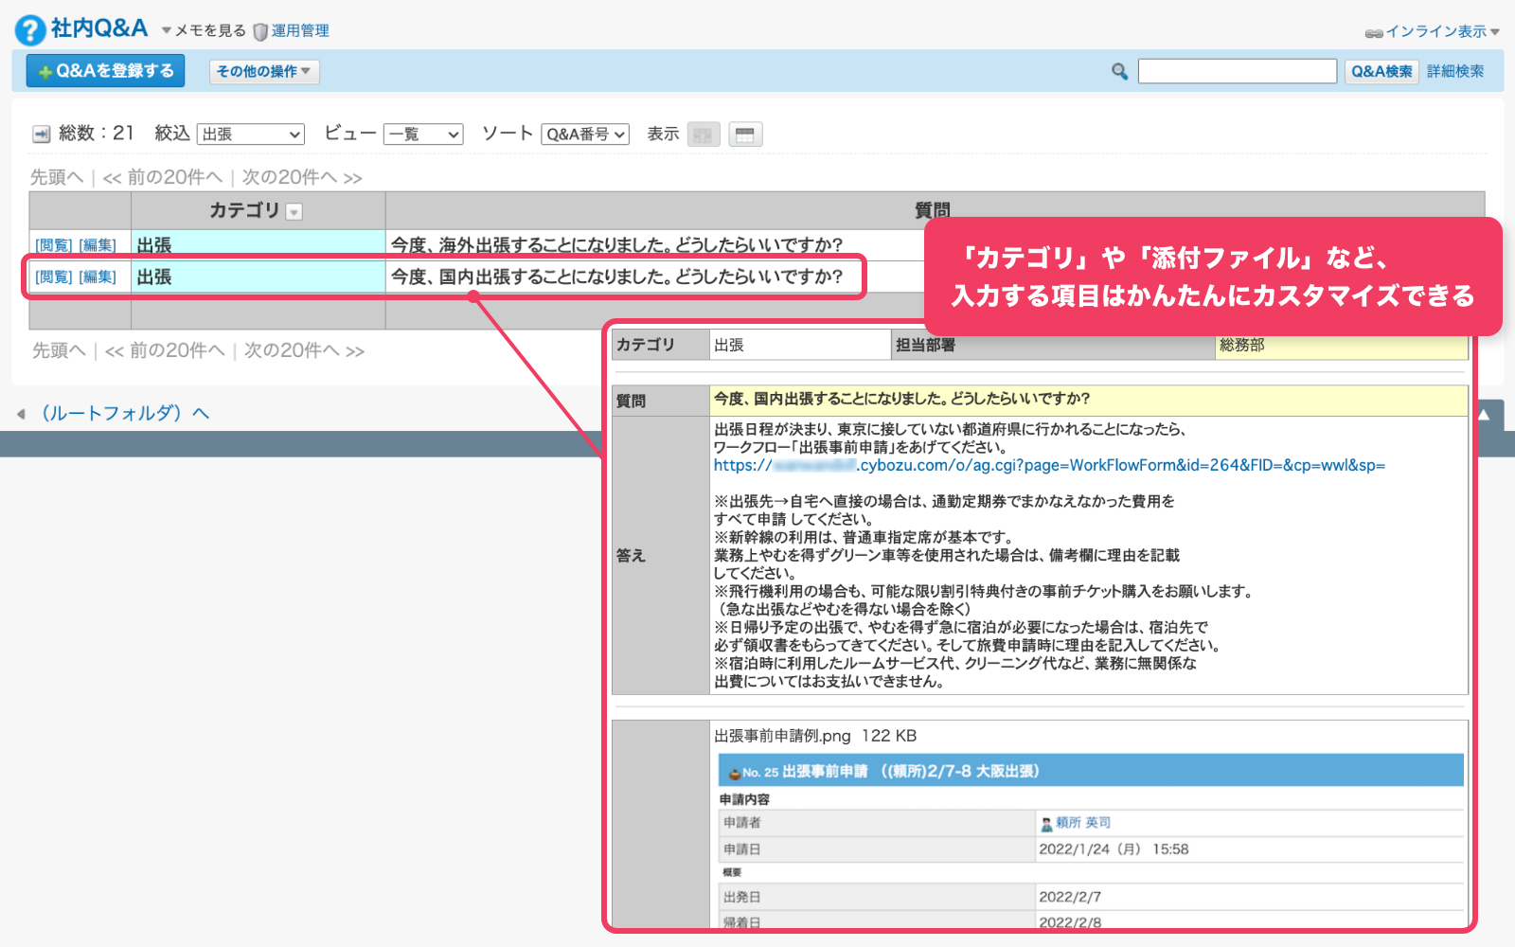This screenshot has height=947, width=1515.
Task: Click the left arrow next to ルートフォルダ
Action: [x=21, y=414]
